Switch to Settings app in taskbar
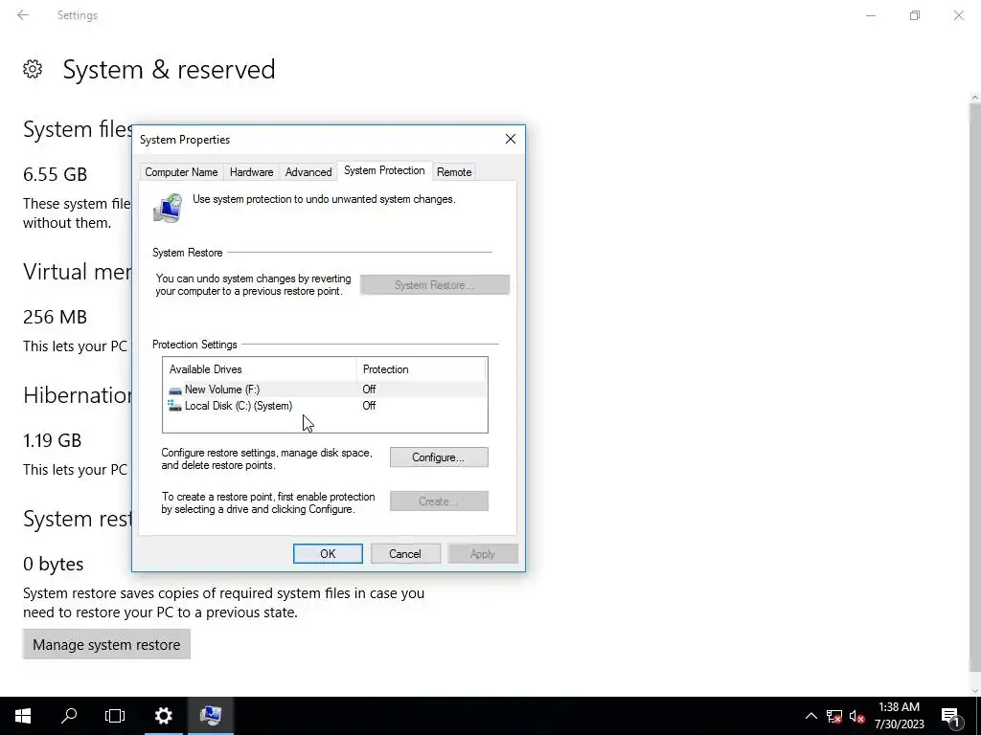981x735 pixels. pyautogui.click(x=163, y=716)
